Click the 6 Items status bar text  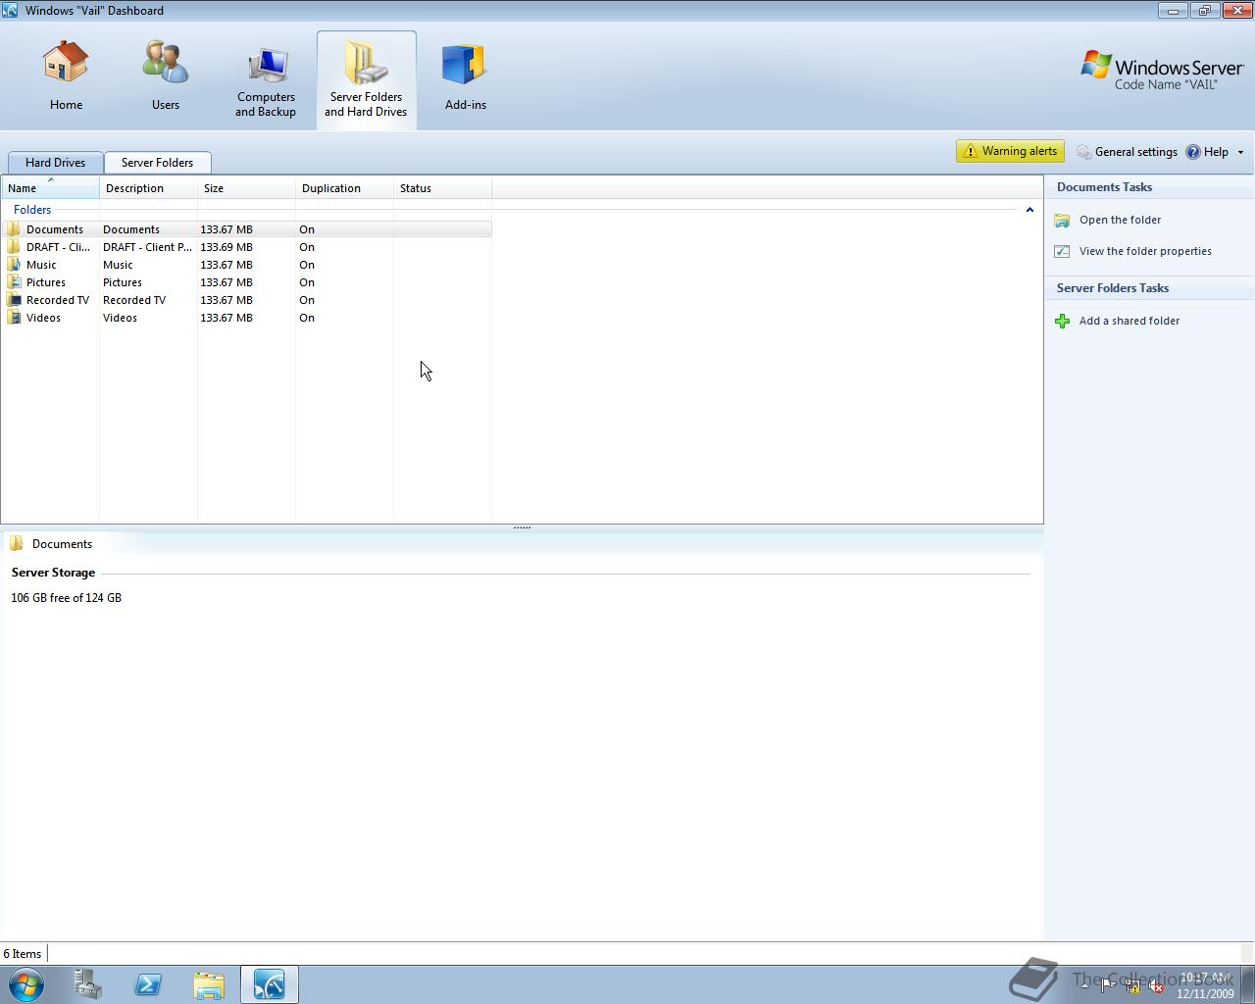[23, 954]
